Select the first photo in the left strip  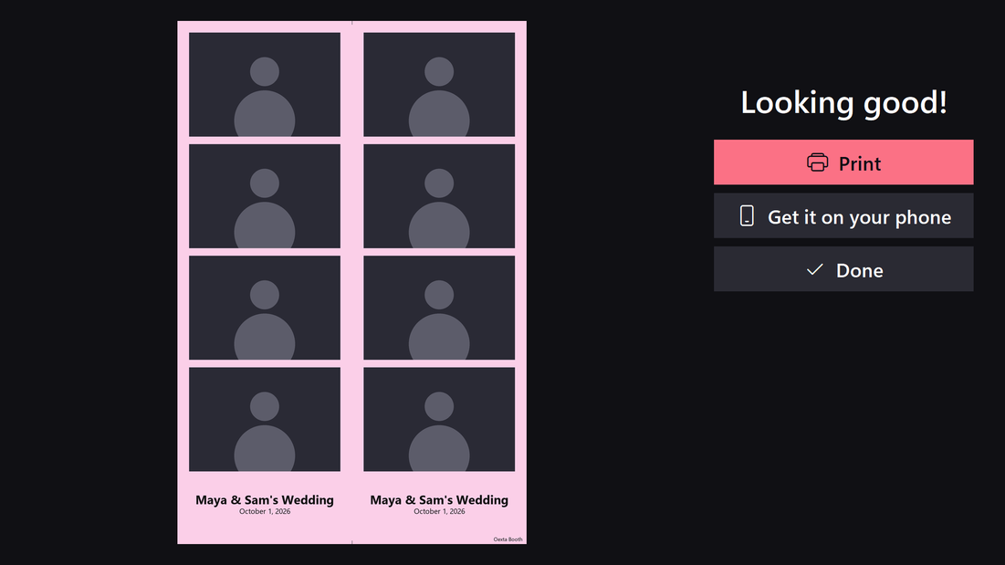[265, 85]
